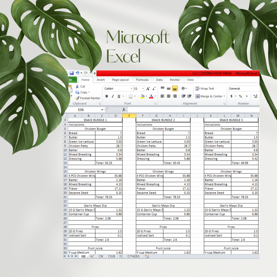Open Customize Quick Access Toolbar dropdown
The height and width of the screenshot is (277, 277).
(95, 73)
